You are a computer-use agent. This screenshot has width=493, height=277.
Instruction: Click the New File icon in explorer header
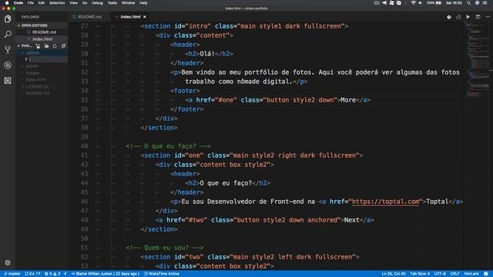pos(38,46)
